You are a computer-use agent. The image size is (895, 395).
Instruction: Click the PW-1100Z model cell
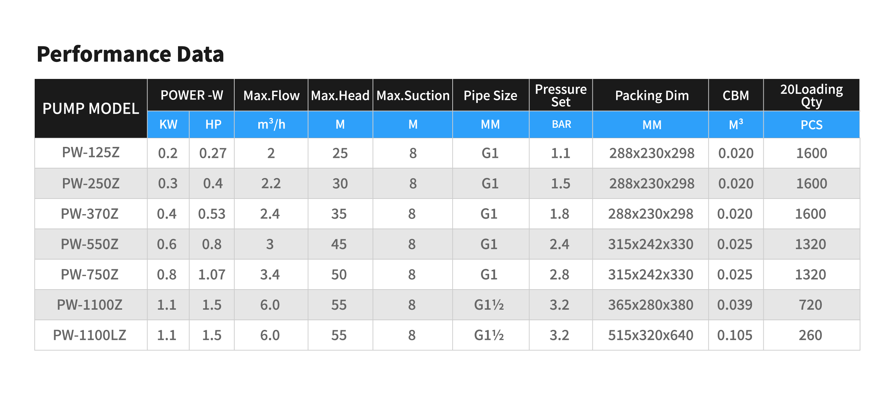[x=91, y=305]
